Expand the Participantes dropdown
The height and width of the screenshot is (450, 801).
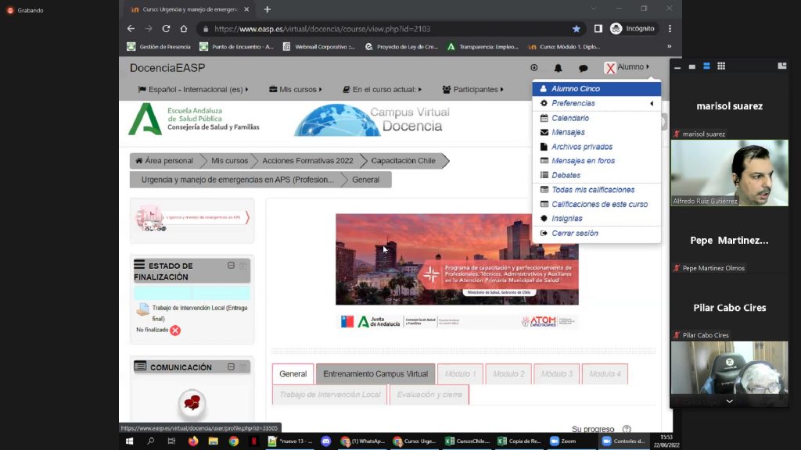(472, 90)
